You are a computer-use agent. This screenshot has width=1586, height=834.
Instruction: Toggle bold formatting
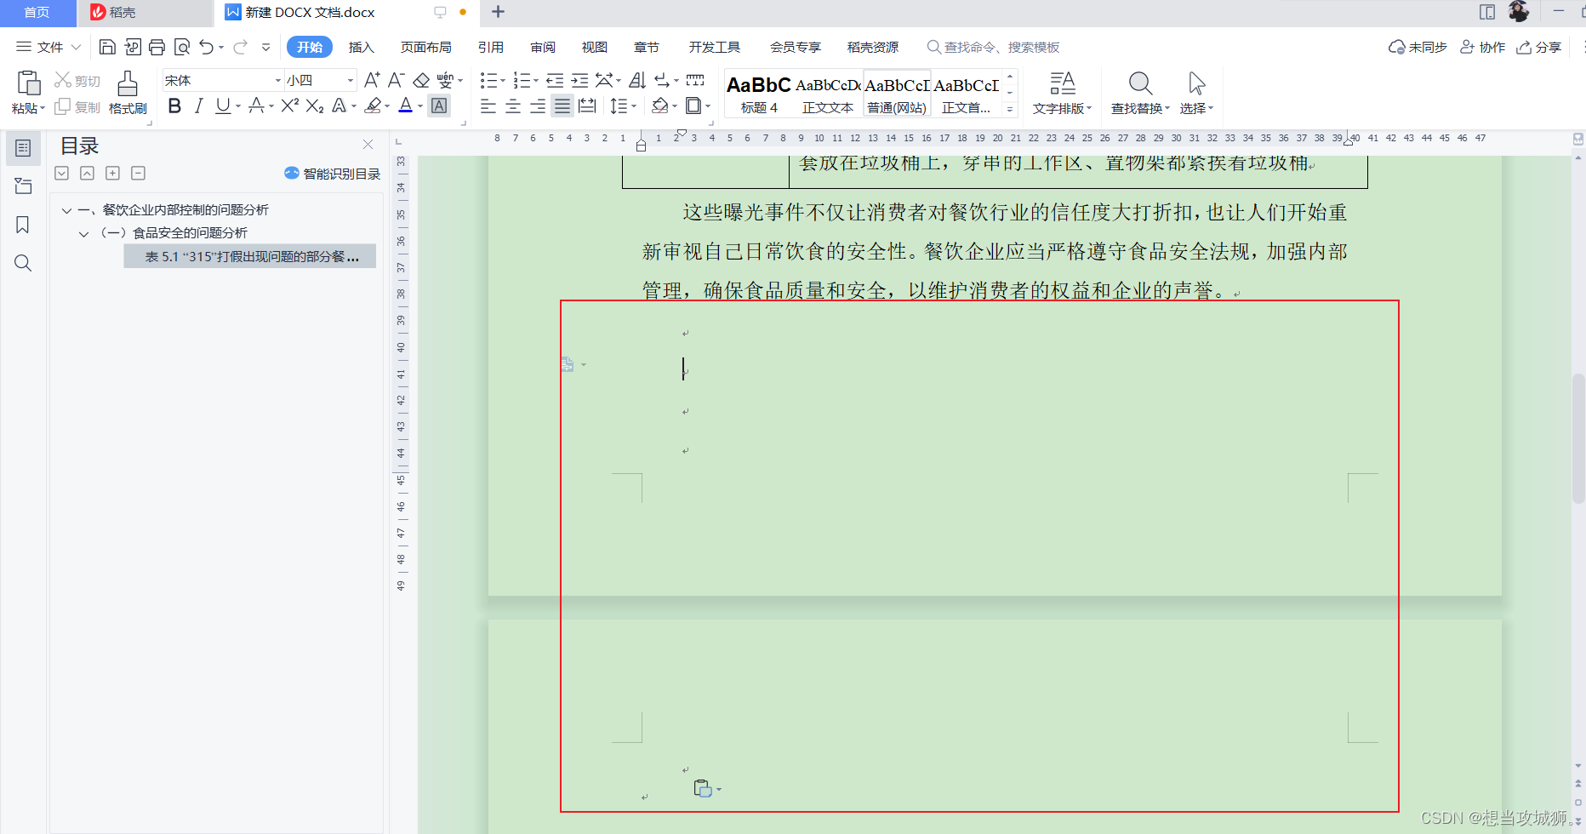(174, 106)
